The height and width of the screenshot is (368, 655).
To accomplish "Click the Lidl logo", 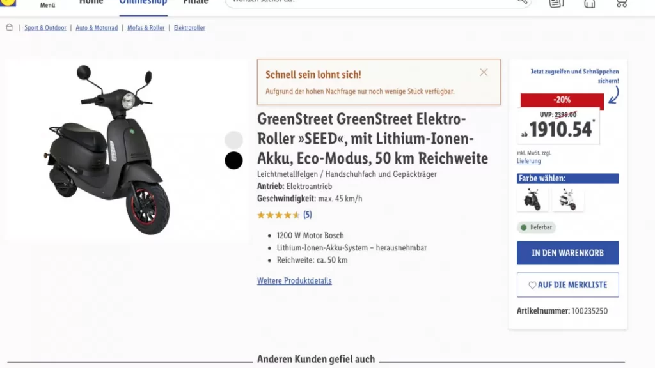I will pyautogui.click(x=8, y=3).
